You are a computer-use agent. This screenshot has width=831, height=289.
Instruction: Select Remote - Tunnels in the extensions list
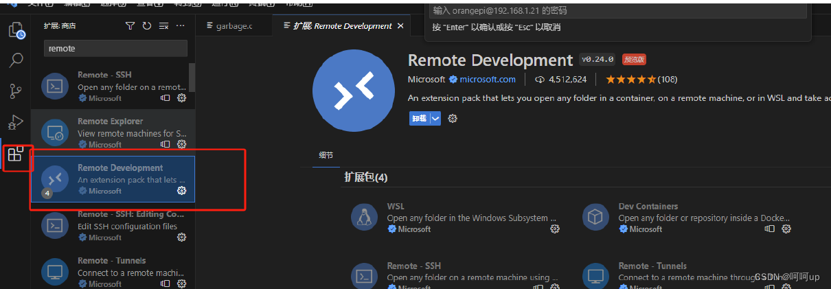[x=113, y=272]
